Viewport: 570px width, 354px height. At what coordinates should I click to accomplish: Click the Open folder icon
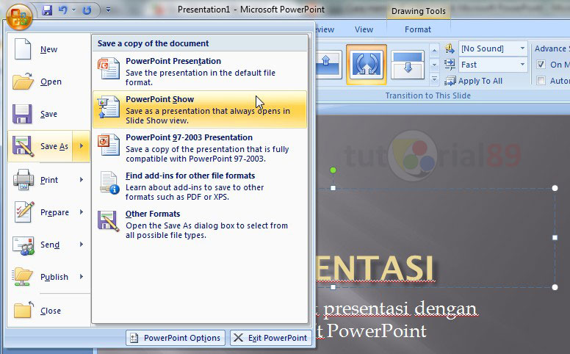point(23,81)
